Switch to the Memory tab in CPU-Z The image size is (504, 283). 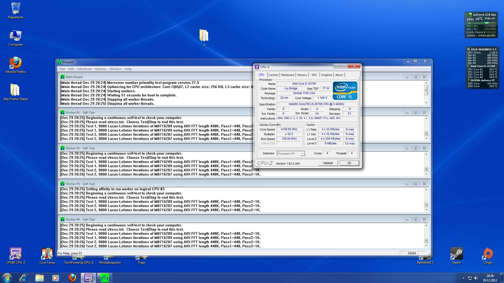pyautogui.click(x=302, y=75)
